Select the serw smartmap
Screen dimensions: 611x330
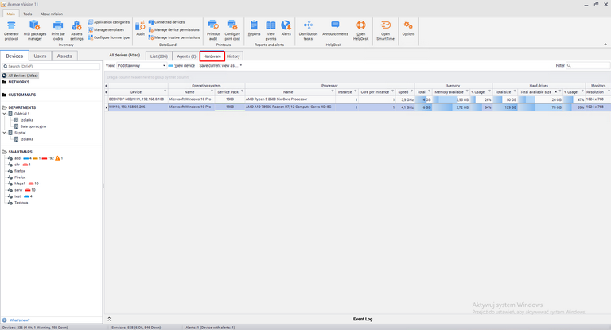pos(18,190)
